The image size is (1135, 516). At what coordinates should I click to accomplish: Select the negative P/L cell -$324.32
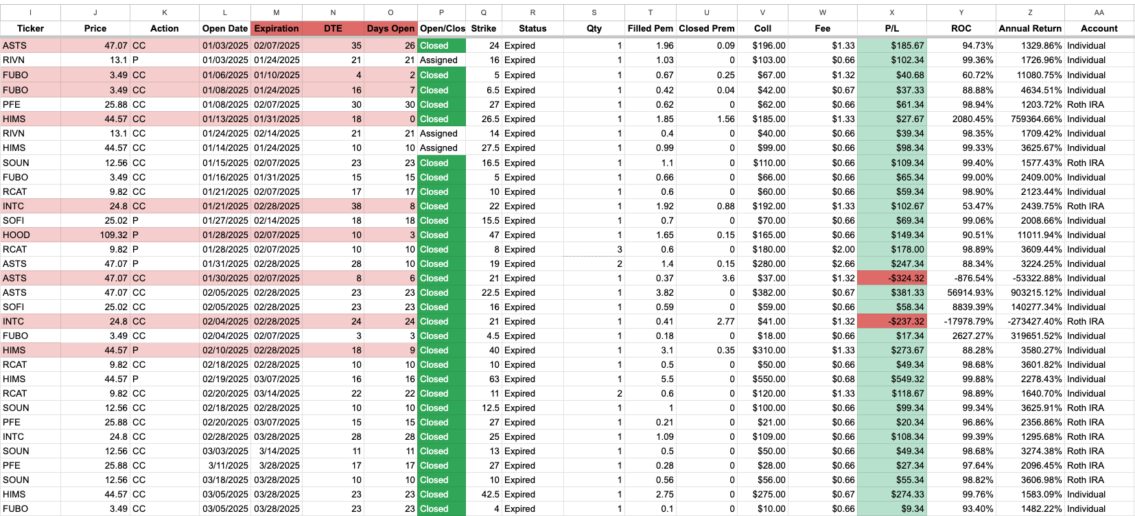pos(891,278)
